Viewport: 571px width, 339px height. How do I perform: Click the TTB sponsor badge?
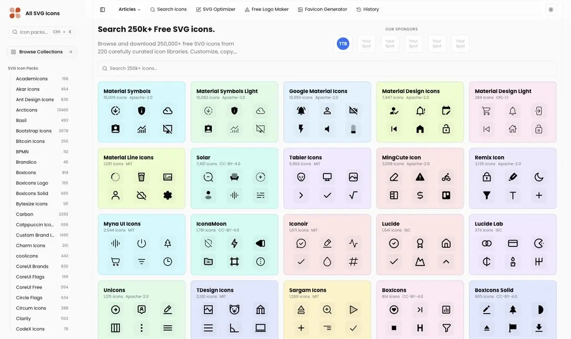[343, 44]
